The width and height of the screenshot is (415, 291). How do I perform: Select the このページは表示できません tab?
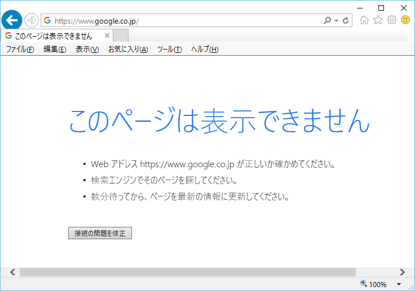[57, 36]
